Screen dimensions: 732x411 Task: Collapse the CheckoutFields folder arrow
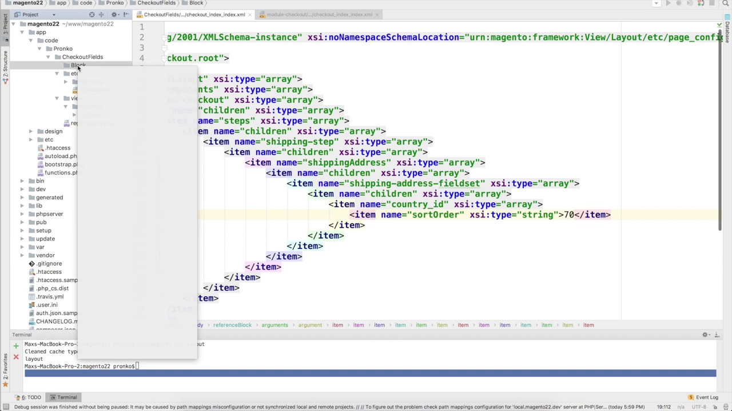tap(48, 57)
